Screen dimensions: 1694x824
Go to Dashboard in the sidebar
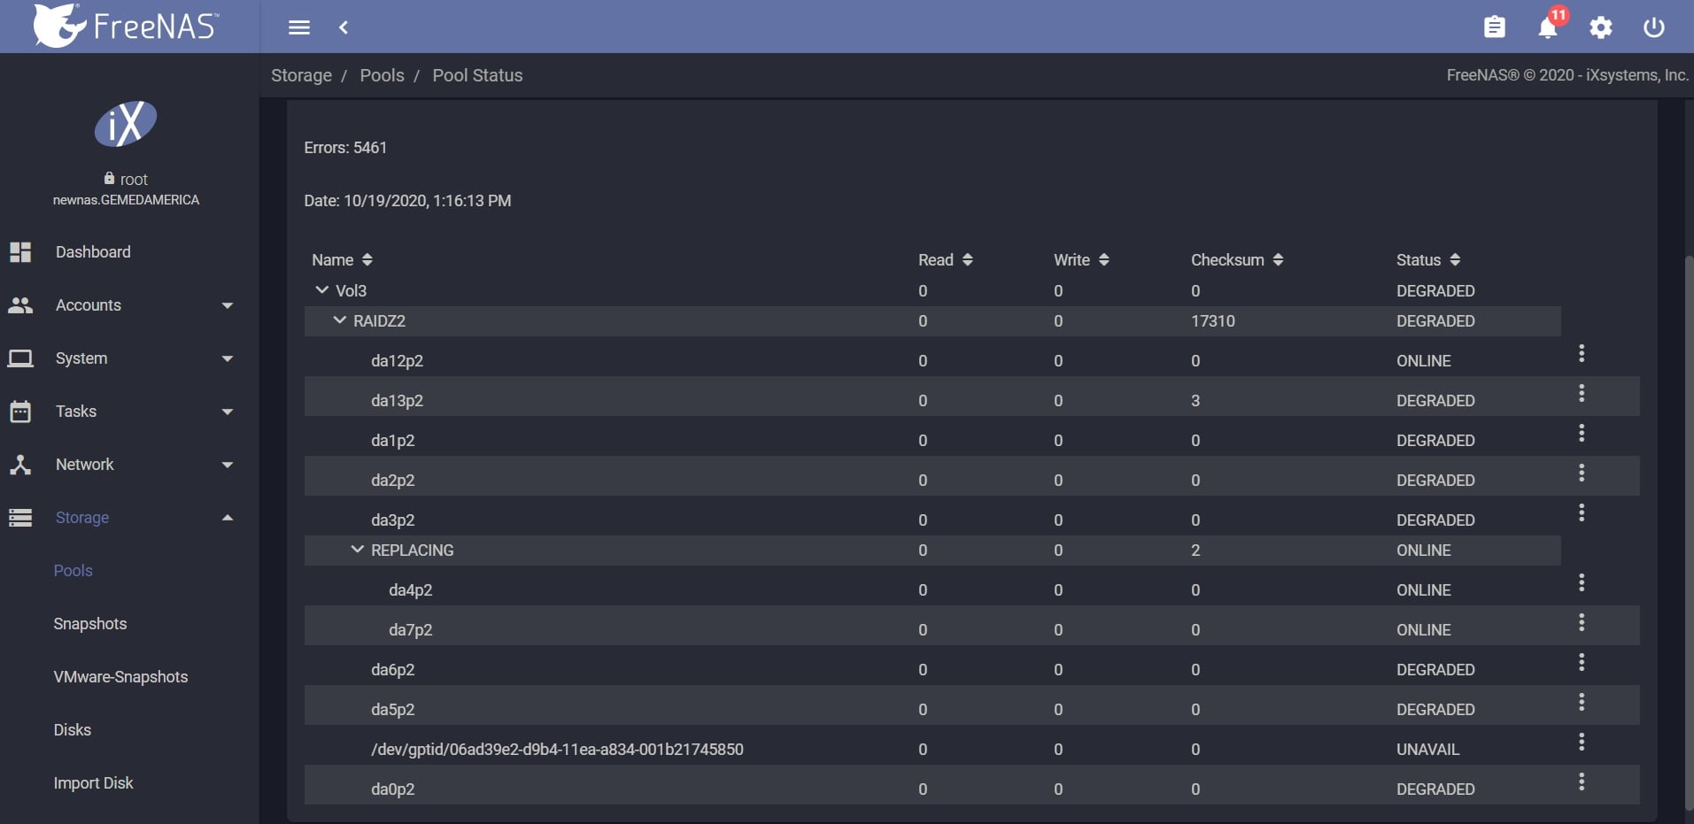pyautogui.click(x=93, y=252)
